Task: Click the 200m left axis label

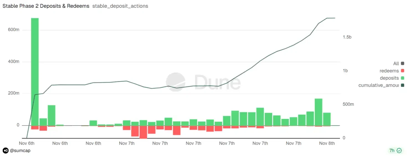Action: (x=13, y=93)
